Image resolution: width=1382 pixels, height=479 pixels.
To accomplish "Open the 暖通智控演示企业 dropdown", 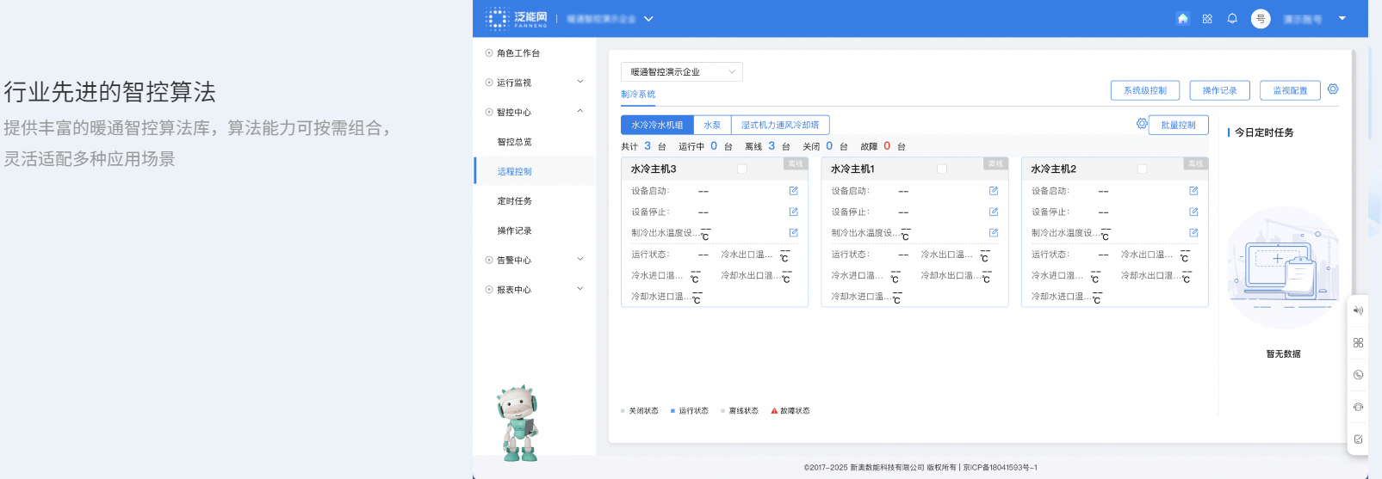I will click(x=682, y=72).
